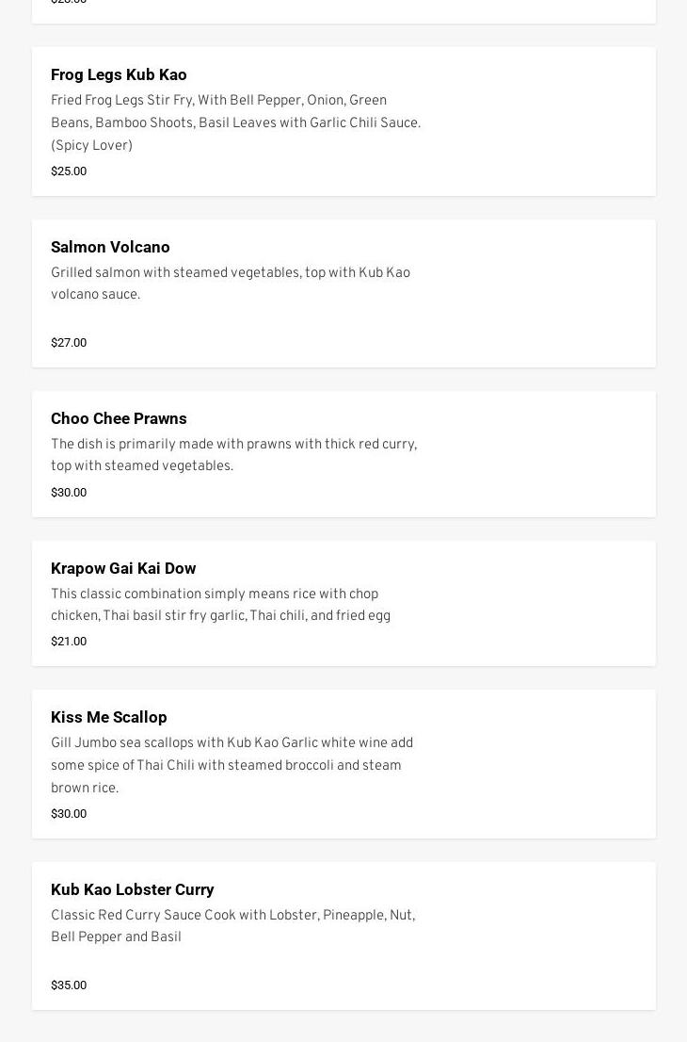Select the Kub Kao Lobster Curry item
This screenshot has height=1042, width=687.
click(132, 889)
